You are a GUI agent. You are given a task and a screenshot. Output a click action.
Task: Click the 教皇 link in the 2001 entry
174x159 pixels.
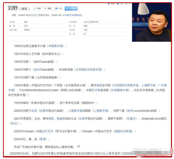click(x=59, y=119)
